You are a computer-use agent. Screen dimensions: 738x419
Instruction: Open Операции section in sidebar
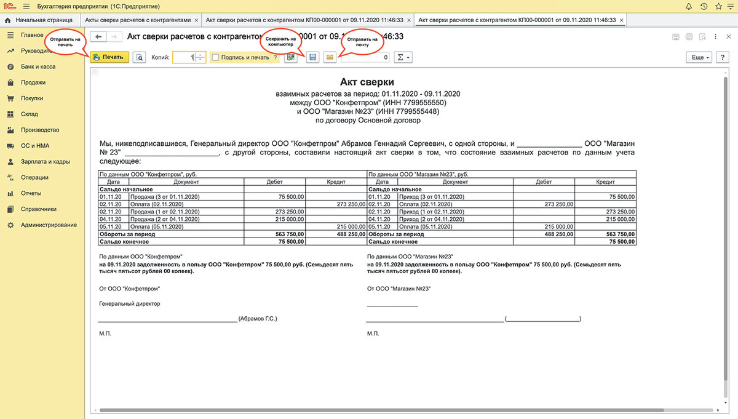point(34,178)
